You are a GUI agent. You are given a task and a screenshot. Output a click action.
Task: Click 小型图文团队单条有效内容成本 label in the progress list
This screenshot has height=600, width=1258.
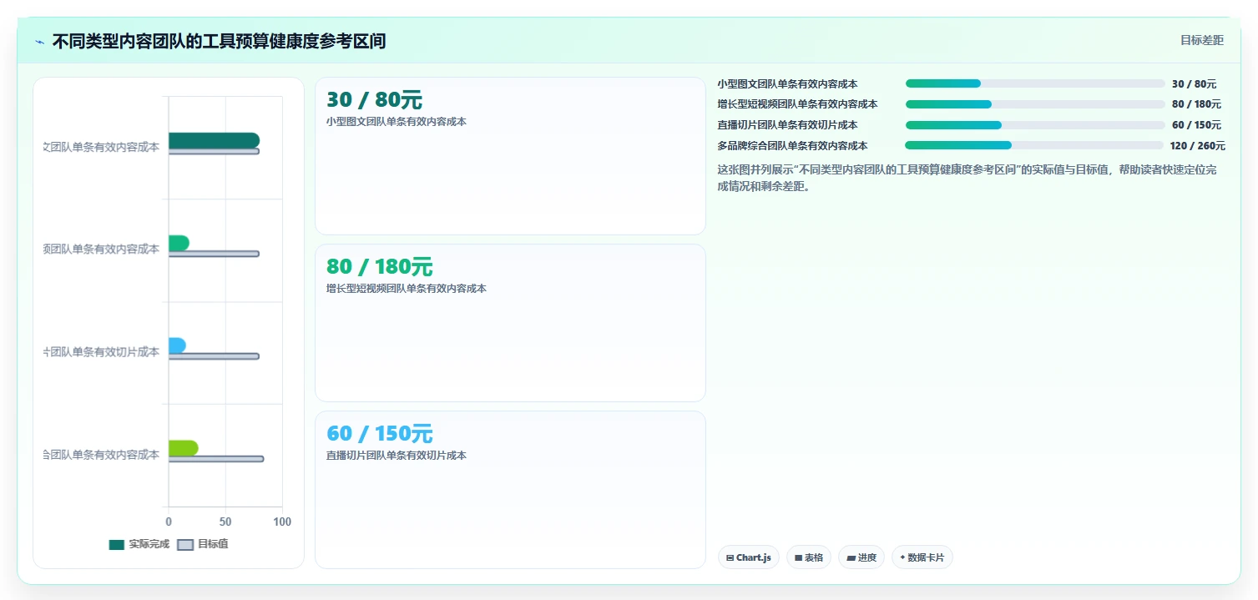(787, 83)
